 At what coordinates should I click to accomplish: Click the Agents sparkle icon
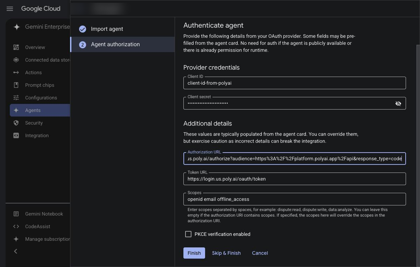pyautogui.click(x=16, y=110)
